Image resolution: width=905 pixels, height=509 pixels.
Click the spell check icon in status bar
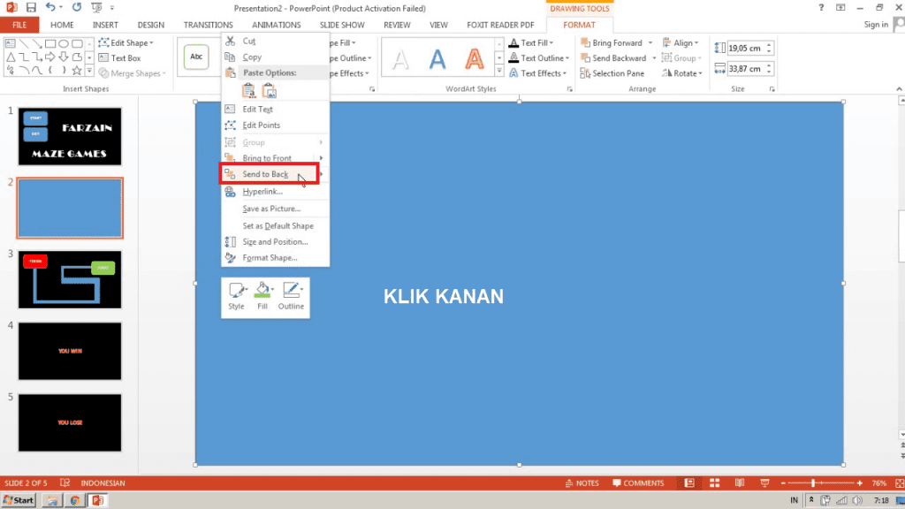[65, 483]
